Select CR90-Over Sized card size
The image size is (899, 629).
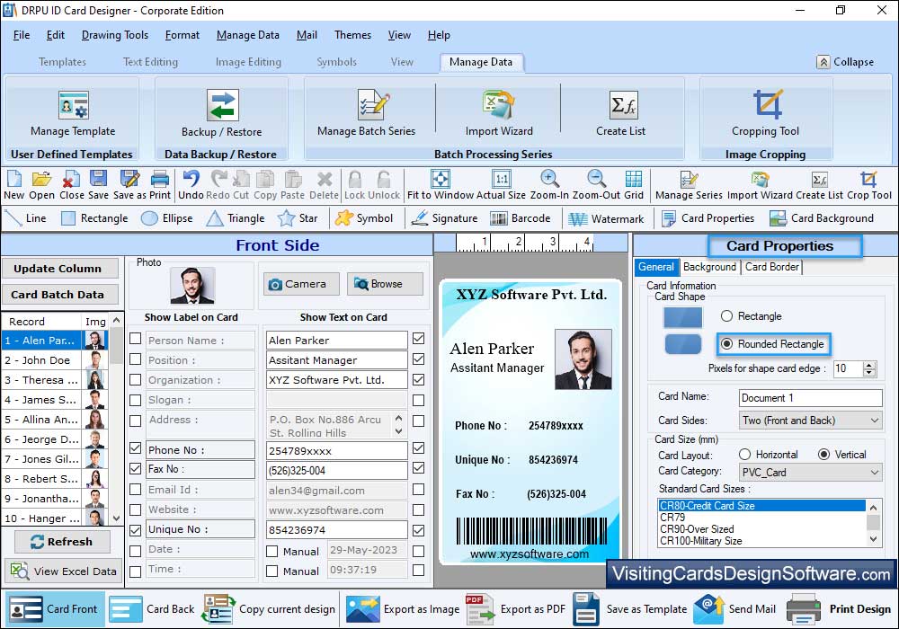coord(761,529)
